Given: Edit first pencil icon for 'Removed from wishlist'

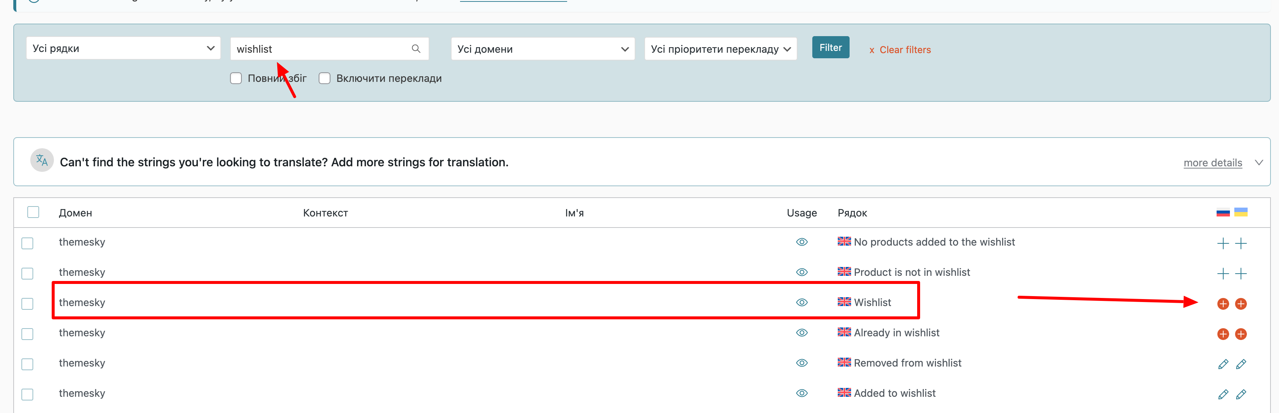Looking at the screenshot, I should (1223, 364).
